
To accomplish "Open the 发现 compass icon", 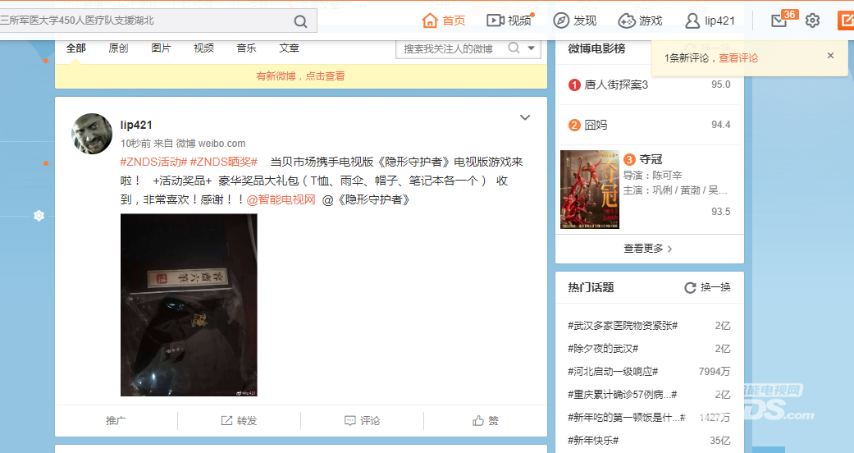I will (561, 21).
